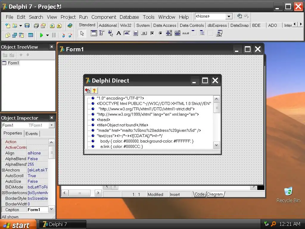The image size is (305, 229).
Task: Click the Caption value field Form1
Action: 37,210
